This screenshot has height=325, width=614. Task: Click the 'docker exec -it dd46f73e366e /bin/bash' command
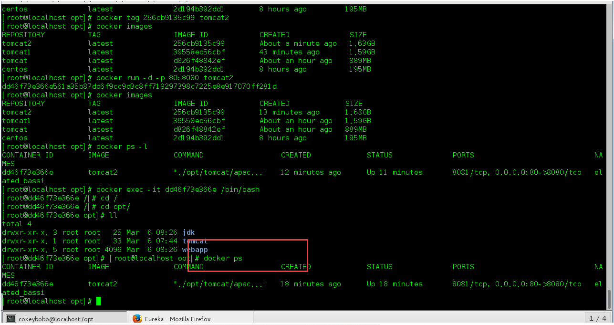tap(178, 189)
